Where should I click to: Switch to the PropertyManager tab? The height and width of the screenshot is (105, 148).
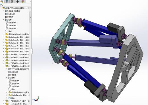click(x=7, y=1)
